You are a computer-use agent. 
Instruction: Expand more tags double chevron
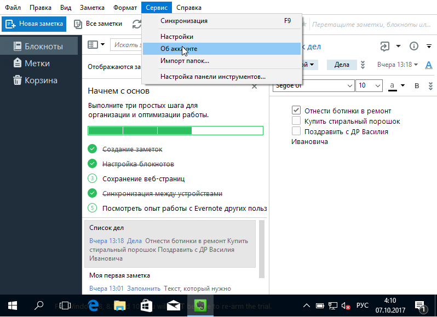pyautogui.click(x=363, y=65)
